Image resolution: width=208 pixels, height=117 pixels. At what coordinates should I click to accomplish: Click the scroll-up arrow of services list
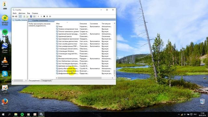click(x=115, y=23)
